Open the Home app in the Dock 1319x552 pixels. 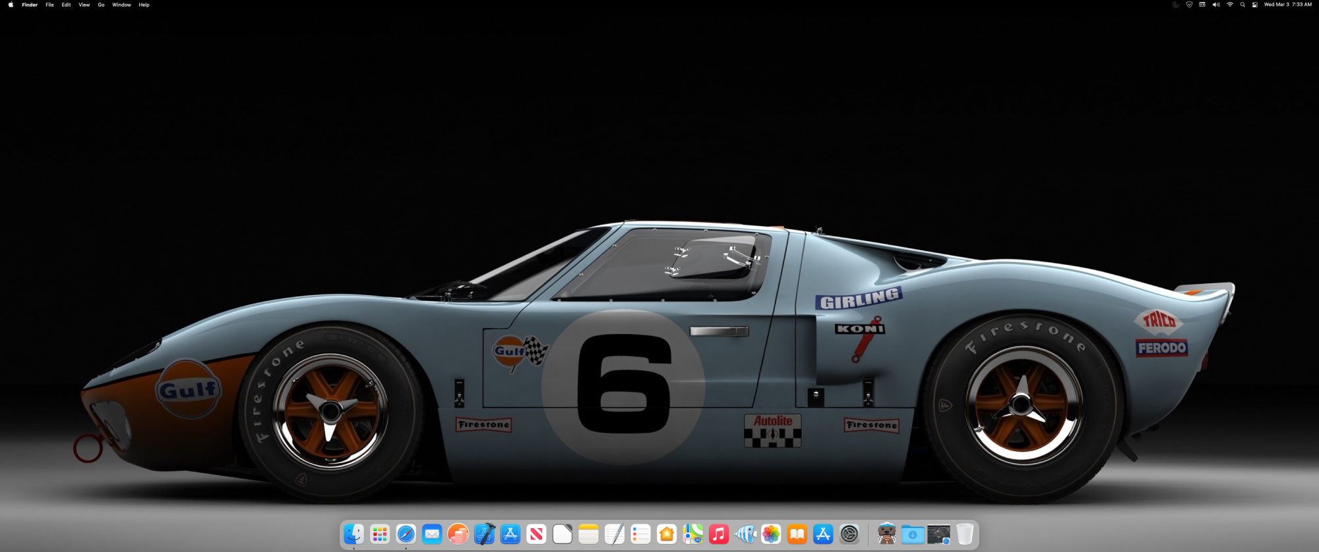(667, 534)
